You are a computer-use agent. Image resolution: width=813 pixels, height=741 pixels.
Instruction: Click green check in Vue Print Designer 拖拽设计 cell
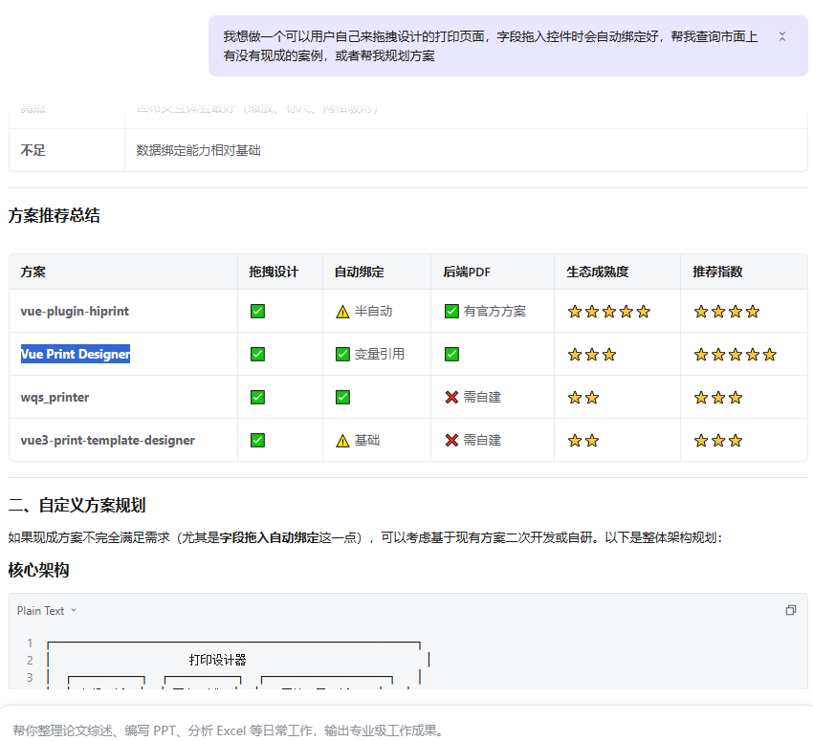click(257, 355)
